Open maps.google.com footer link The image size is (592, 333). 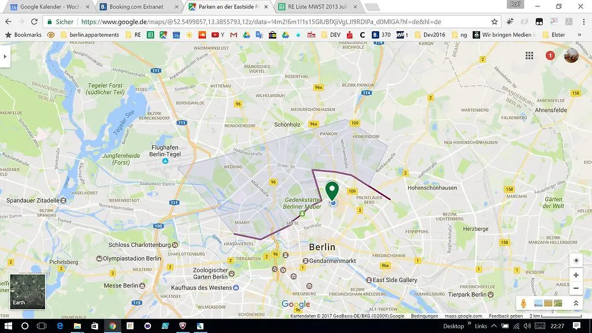[463, 316]
